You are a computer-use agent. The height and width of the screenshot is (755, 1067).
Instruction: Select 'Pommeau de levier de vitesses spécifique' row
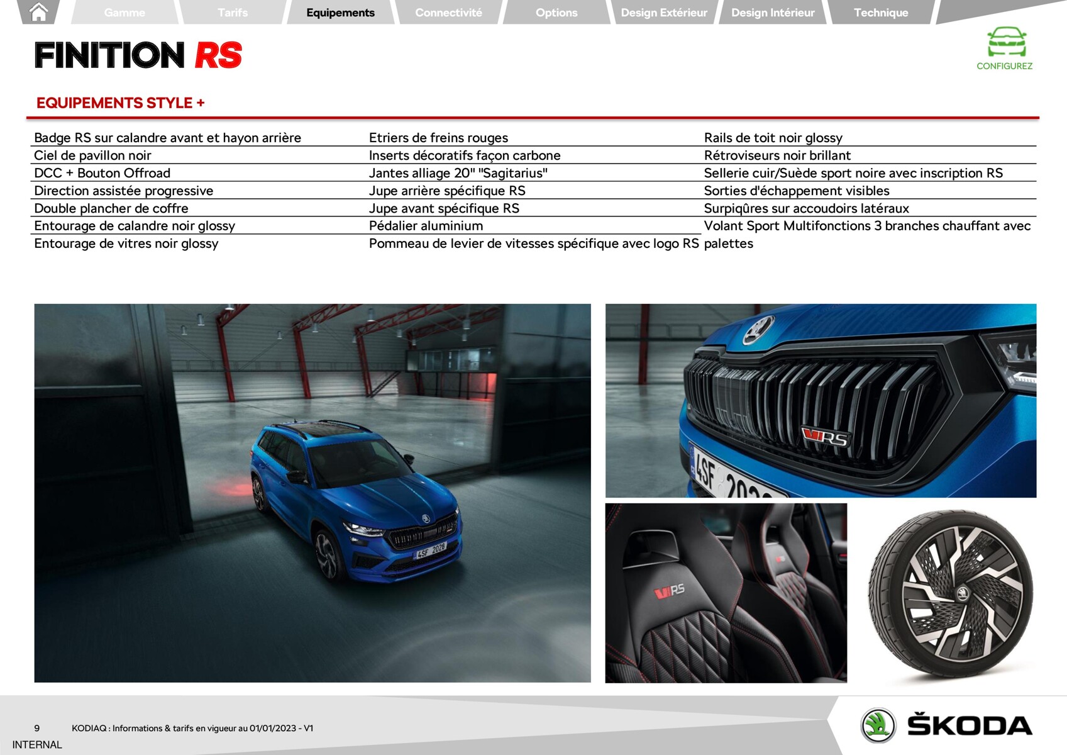pos(534,243)
